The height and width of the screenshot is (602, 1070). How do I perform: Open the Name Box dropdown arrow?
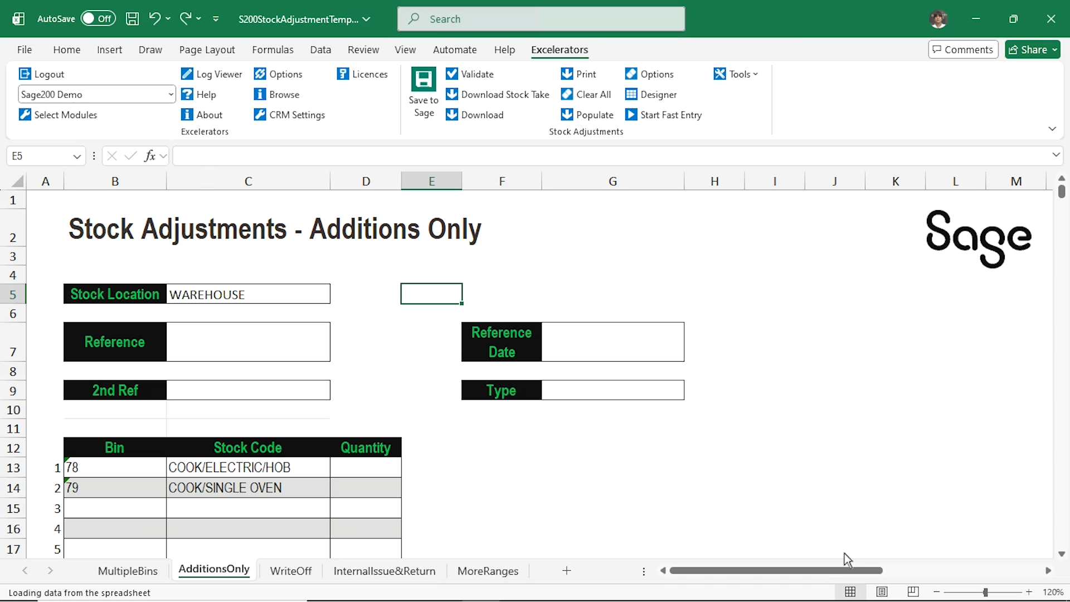click(77, 156)
